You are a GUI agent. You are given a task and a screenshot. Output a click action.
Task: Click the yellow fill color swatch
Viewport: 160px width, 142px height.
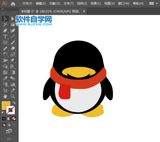tap(6, 106)
